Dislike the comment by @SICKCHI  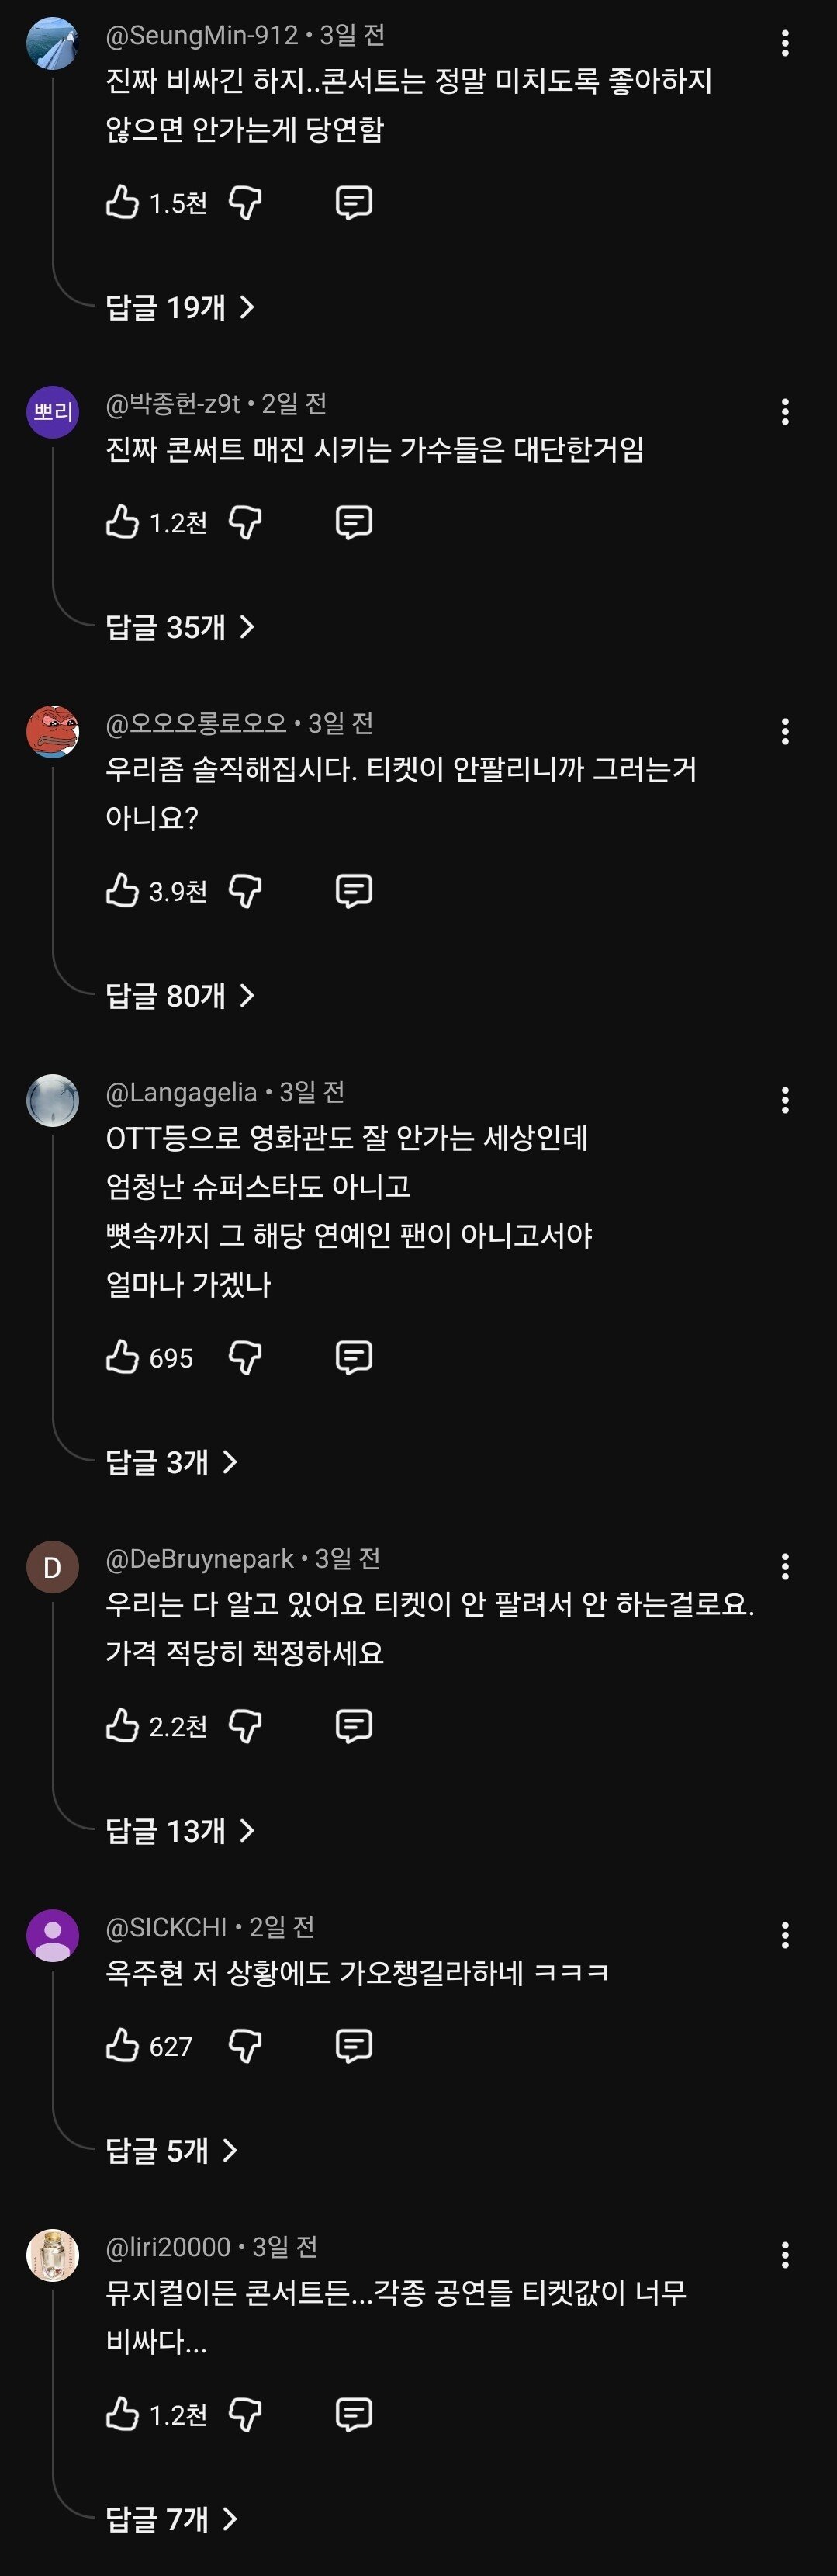pyautogui.click(x=245, y=2046)
